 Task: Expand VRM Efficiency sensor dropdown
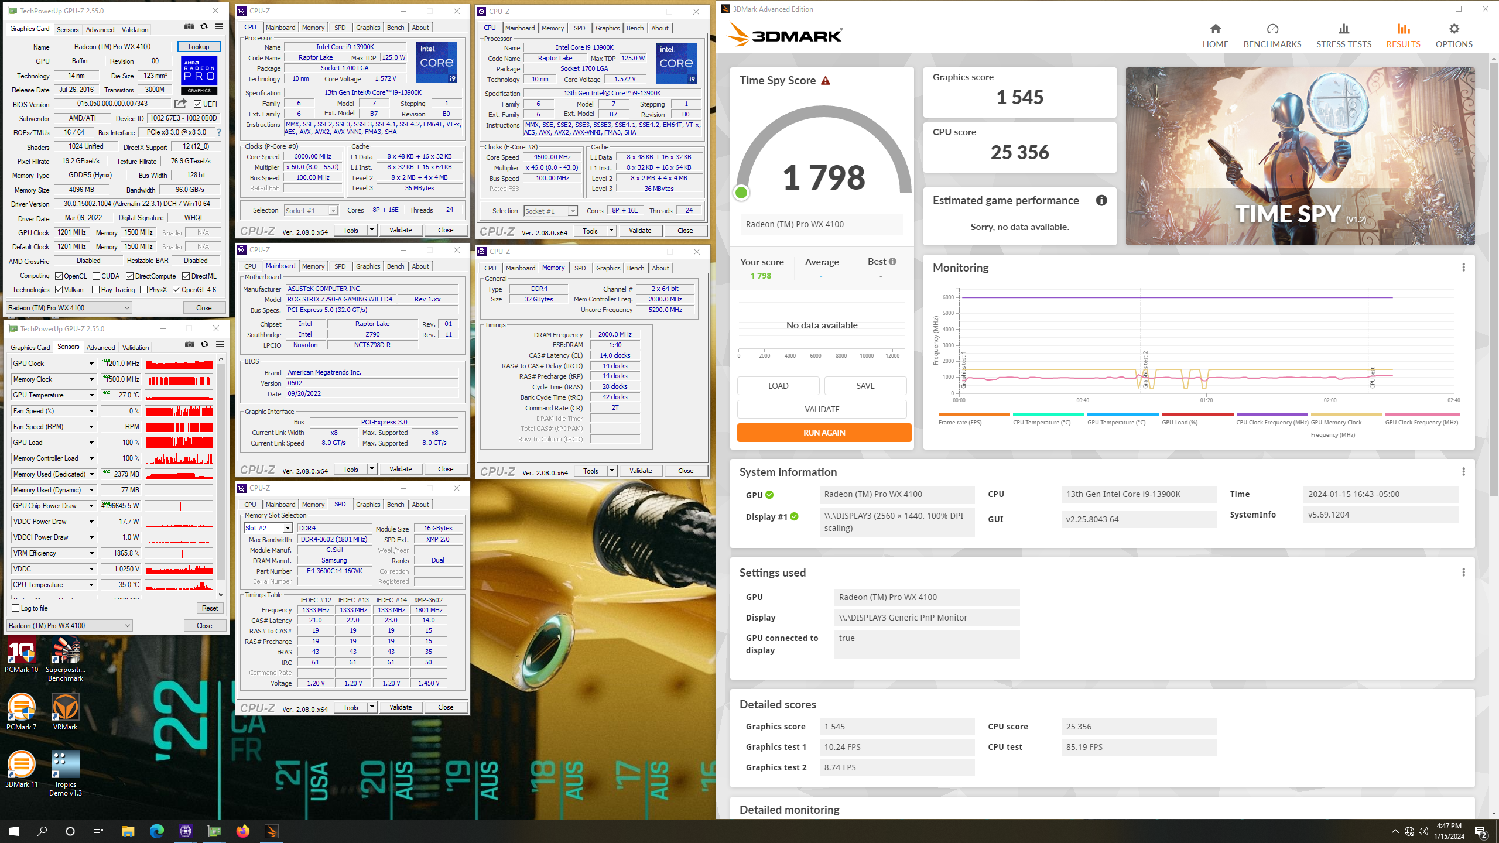click(91, 553)
